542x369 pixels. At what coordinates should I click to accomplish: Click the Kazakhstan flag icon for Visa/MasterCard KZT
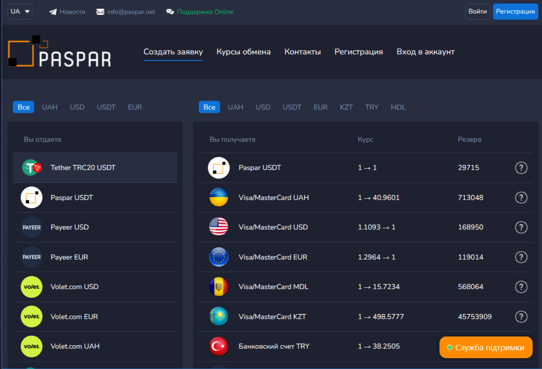[x=219, y=317]
